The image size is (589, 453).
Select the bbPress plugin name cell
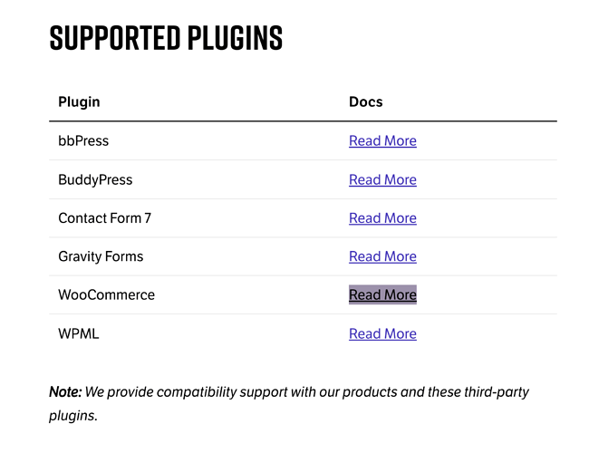(x=83, y=141)
